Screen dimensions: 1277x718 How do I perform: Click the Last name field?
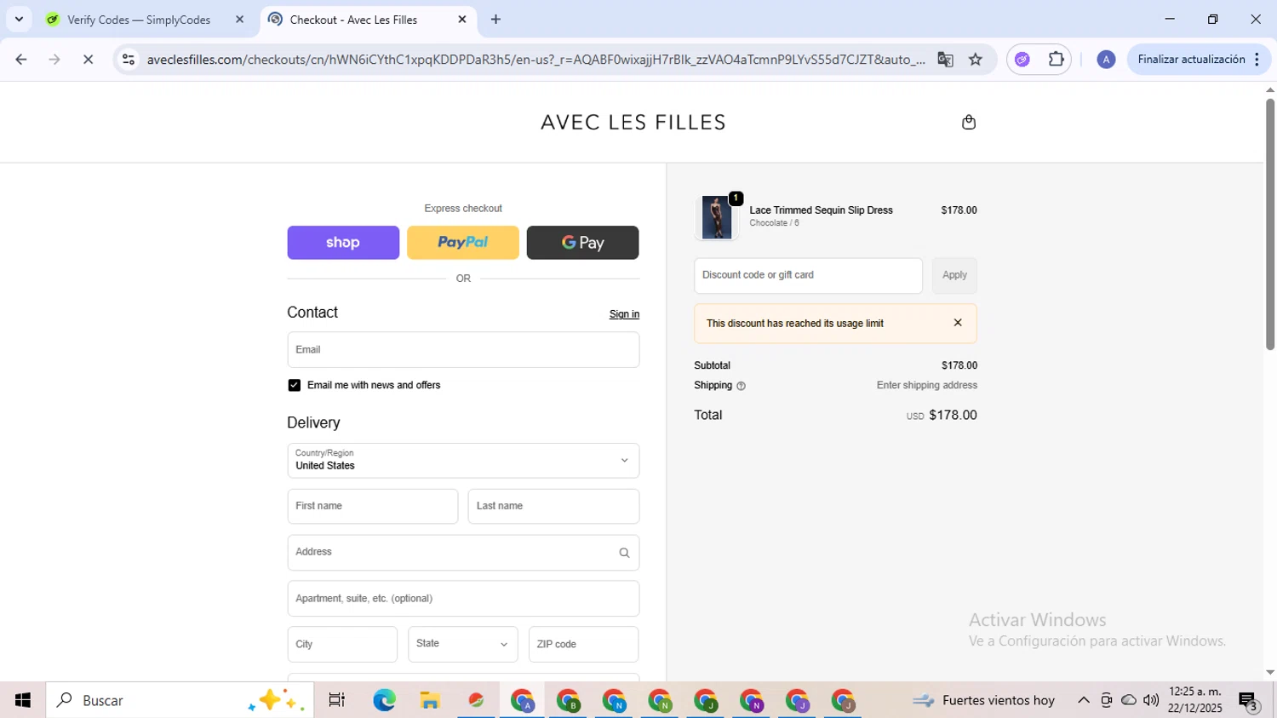click(553, 507)
